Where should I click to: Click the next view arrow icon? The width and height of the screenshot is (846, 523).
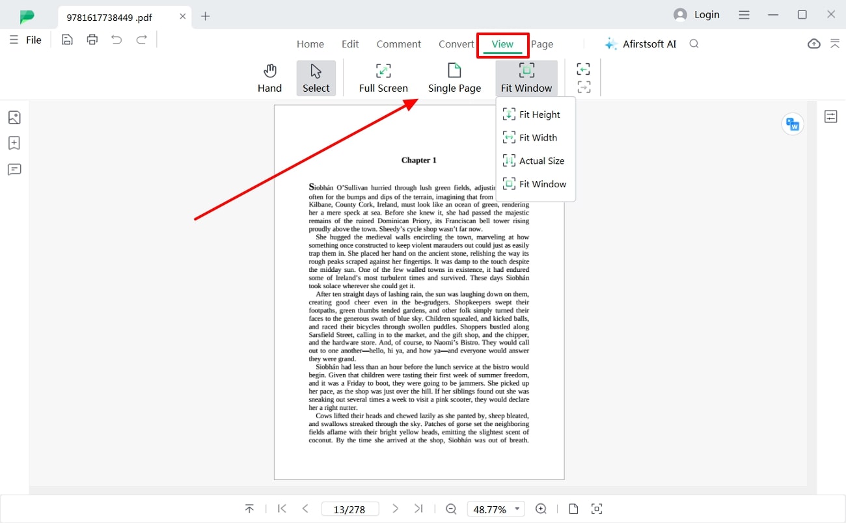coord(584,87)
